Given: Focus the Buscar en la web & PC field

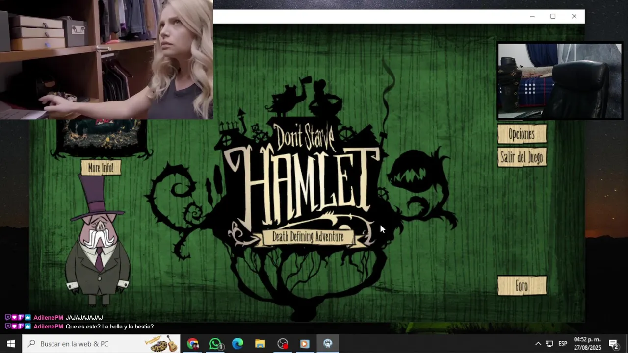Looking at the screenshot, I should pyautogui.click(x=101, y=344).
